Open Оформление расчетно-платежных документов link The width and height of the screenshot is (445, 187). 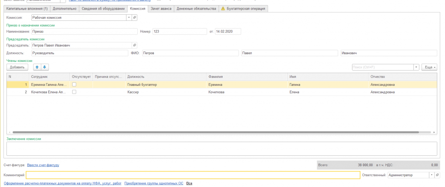[x=63, y=184]
